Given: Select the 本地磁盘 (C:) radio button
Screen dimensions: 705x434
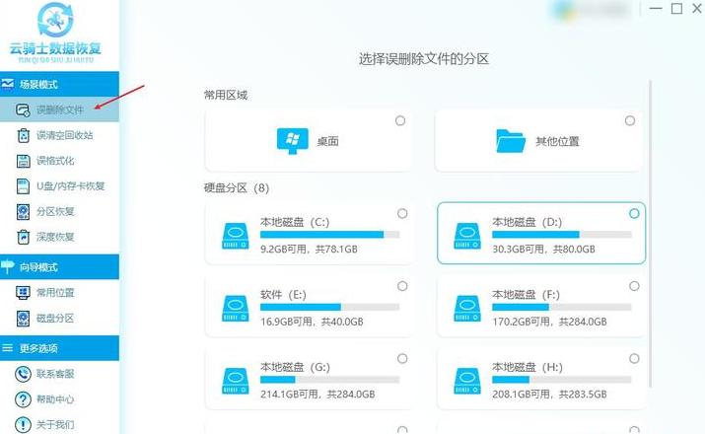Looking at the screenshot, I should [x=402, y=213].
